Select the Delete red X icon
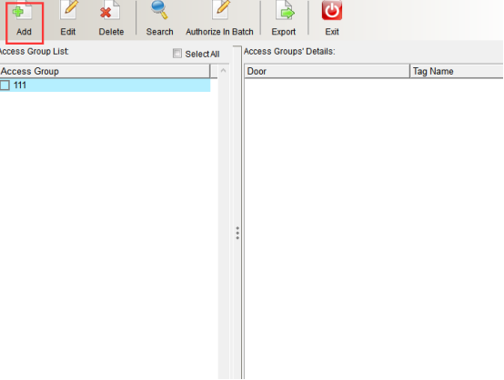This screenshot has width=504, height=380. [x=109, y=11]
